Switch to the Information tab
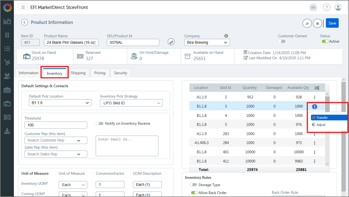 (28, 73)
